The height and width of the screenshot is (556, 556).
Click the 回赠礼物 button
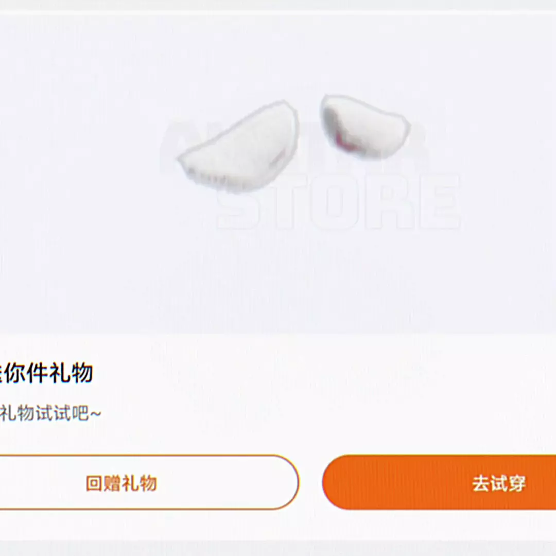click(x=149, y=482)
